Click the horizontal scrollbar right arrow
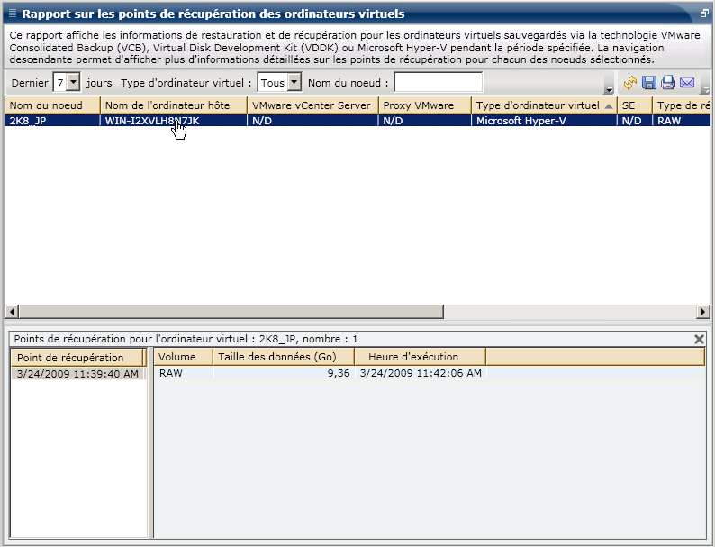 tap(703, 312)
